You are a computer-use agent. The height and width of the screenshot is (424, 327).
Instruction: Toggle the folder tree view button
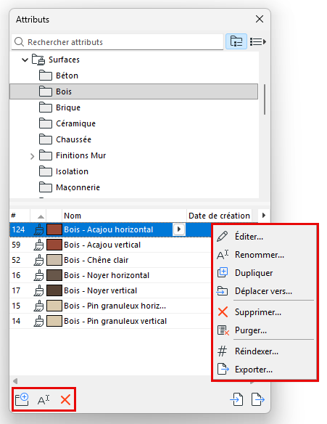pyautogui.click(x=236, y=41)
